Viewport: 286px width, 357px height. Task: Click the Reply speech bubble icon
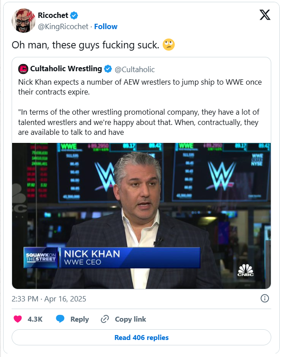pyautogui.click(x=61, y=319)
